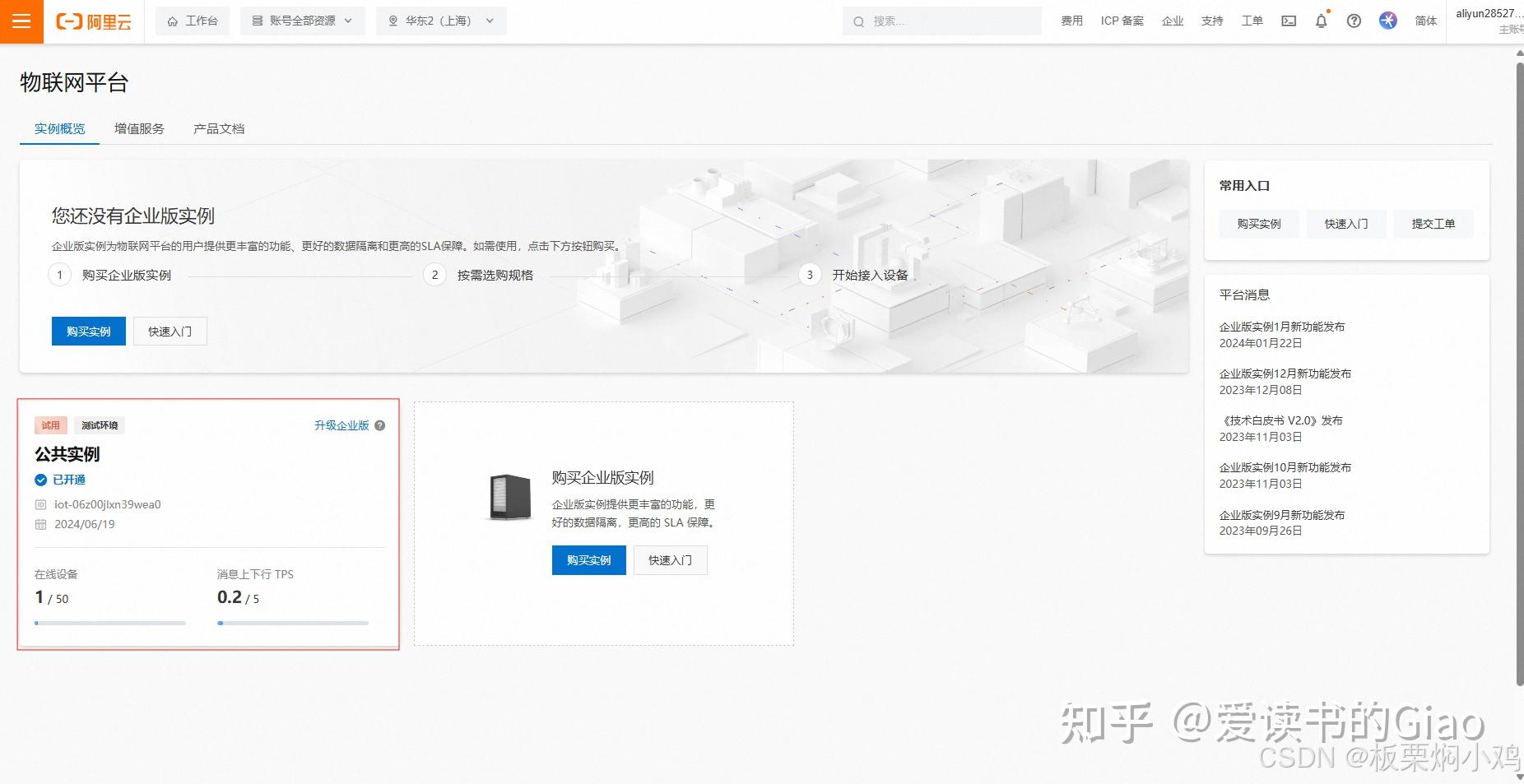Open the notifications bell
1524x784 pixels.
tap(1322, 21)
